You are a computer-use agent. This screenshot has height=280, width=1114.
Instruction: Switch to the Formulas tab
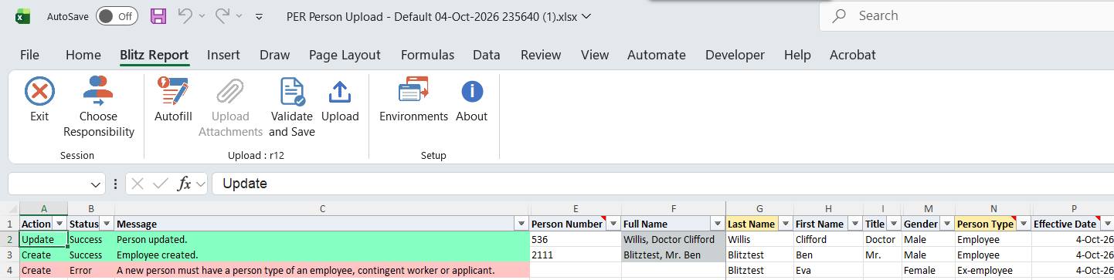point(427,55)
